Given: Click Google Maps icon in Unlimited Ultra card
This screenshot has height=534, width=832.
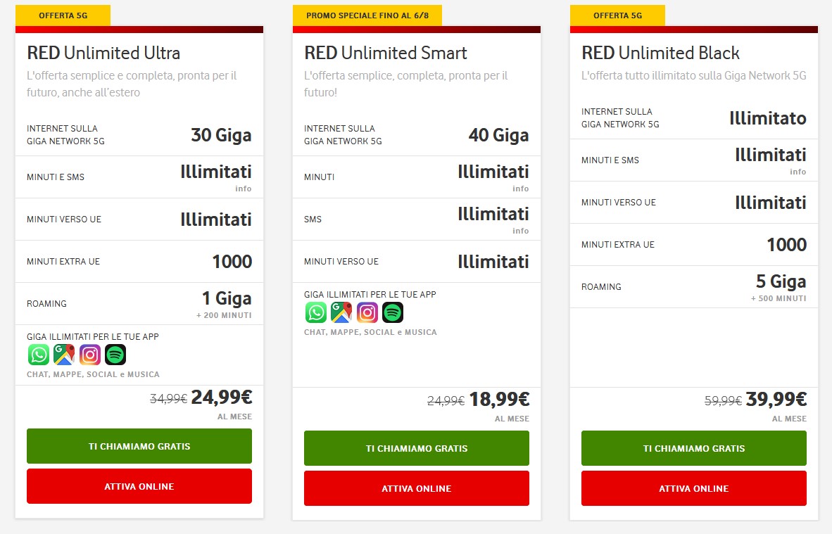Looking at the screenshot, I should point(64,355).
